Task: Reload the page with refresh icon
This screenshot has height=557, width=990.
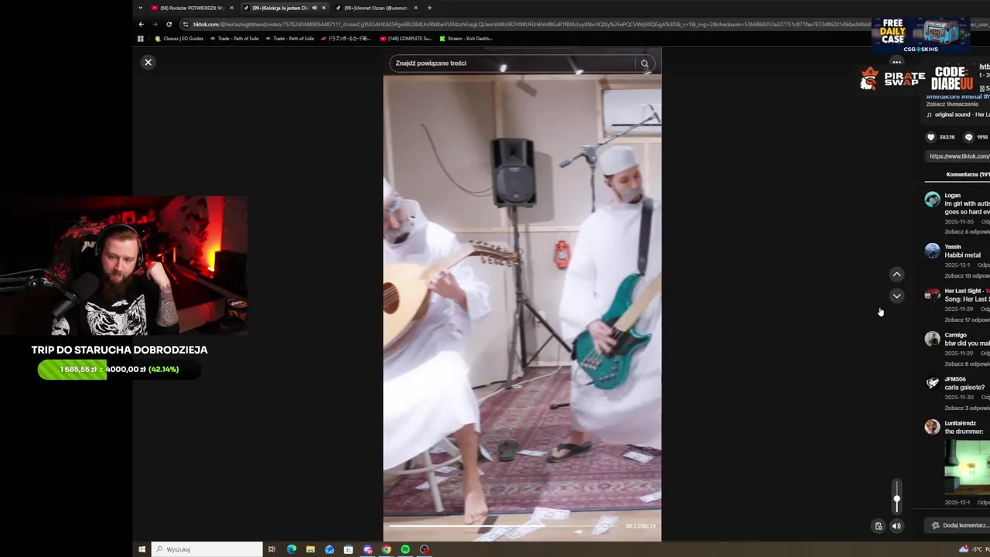Action: 169,24
